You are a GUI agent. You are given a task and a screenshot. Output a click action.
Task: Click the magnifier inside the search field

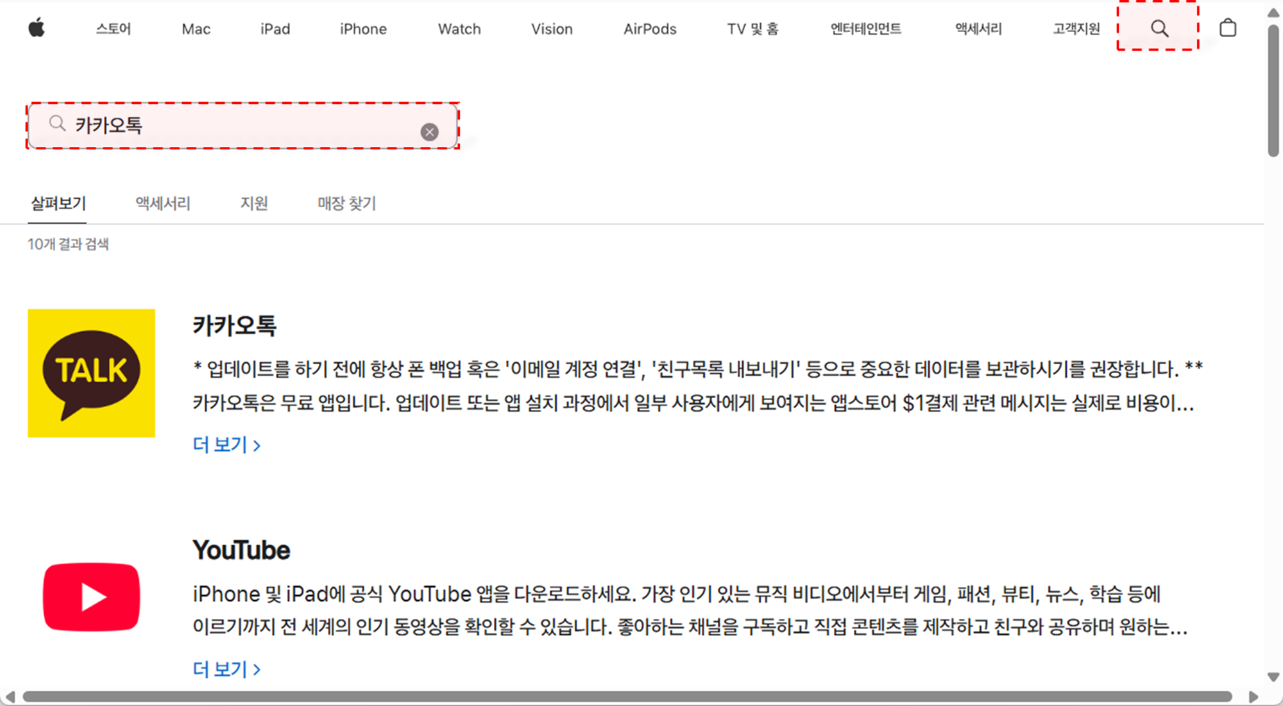click(58, 123)
